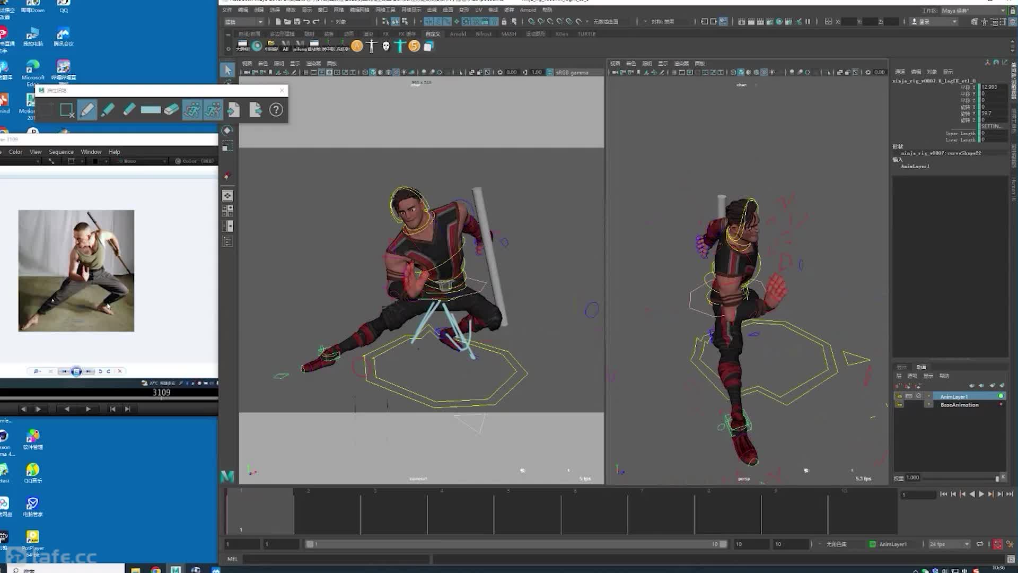Open the Arnold shelf tab
The width and height of the screenshot is (1018, 573).
pos(458,34)
